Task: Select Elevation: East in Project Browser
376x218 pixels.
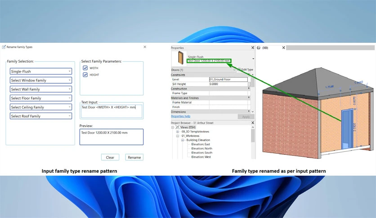Action: (201, 144)
